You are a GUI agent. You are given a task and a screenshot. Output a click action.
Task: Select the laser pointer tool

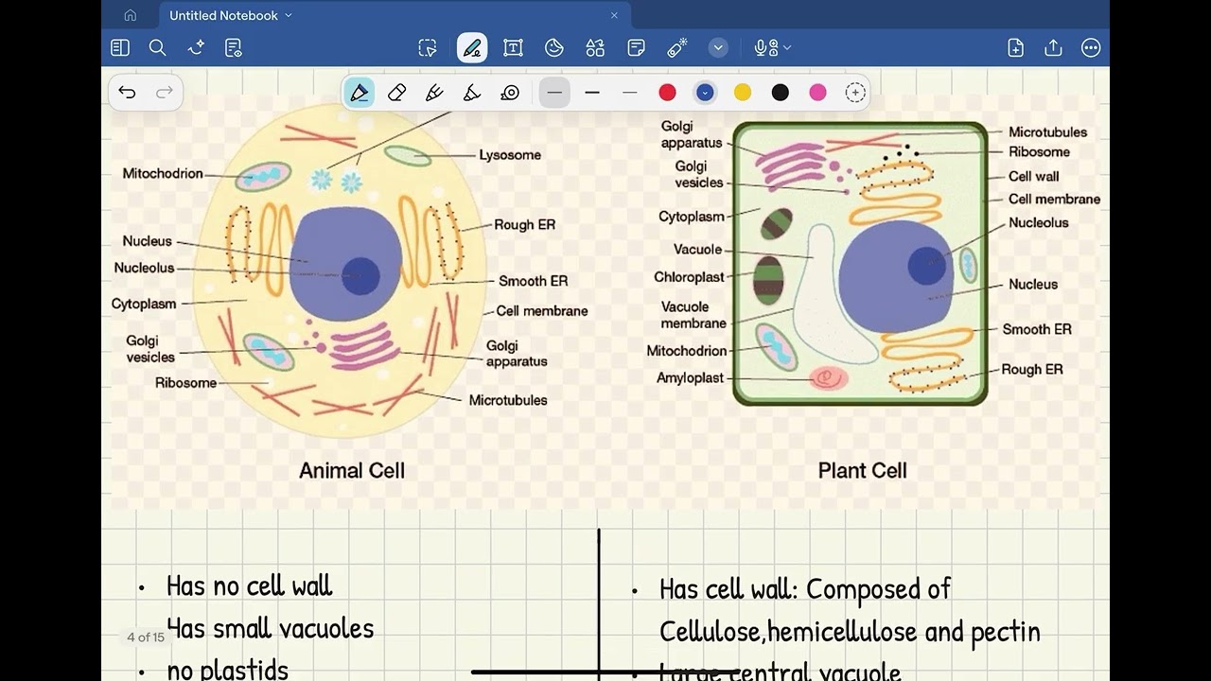(x=677, y=47)
